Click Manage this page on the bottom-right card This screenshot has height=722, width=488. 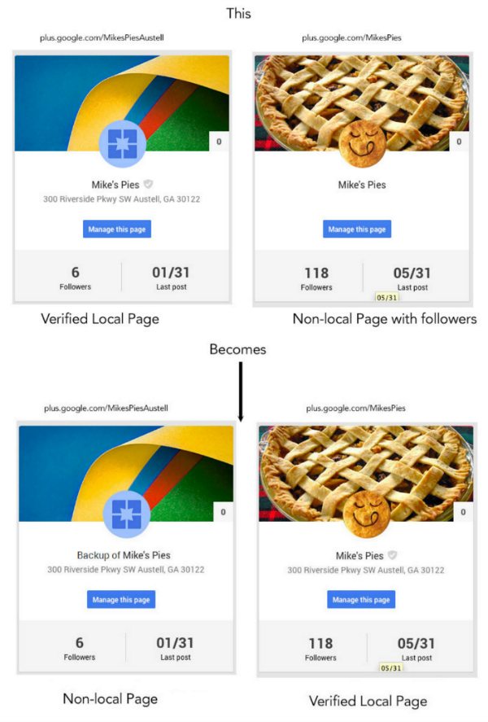pos(361,600)
